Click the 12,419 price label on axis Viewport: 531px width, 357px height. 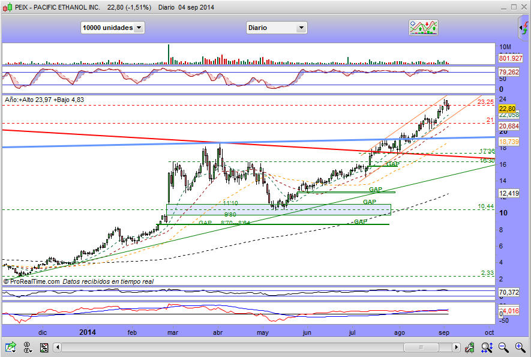point(509,193)
